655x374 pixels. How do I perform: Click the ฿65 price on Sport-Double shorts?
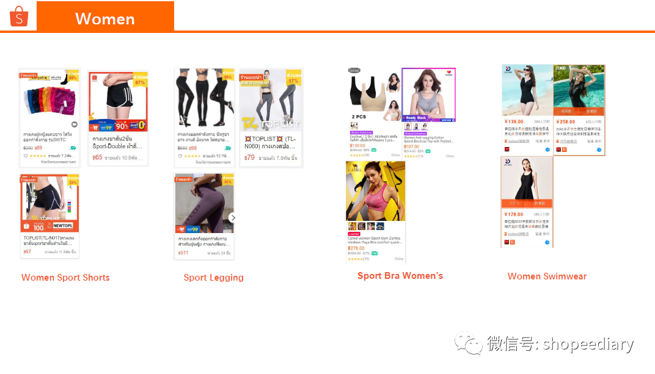pyautogui.click(x=97, y=157)
